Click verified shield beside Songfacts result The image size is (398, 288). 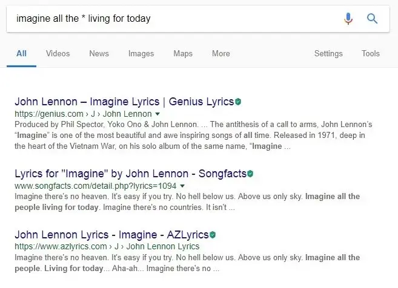coord(250,174)
